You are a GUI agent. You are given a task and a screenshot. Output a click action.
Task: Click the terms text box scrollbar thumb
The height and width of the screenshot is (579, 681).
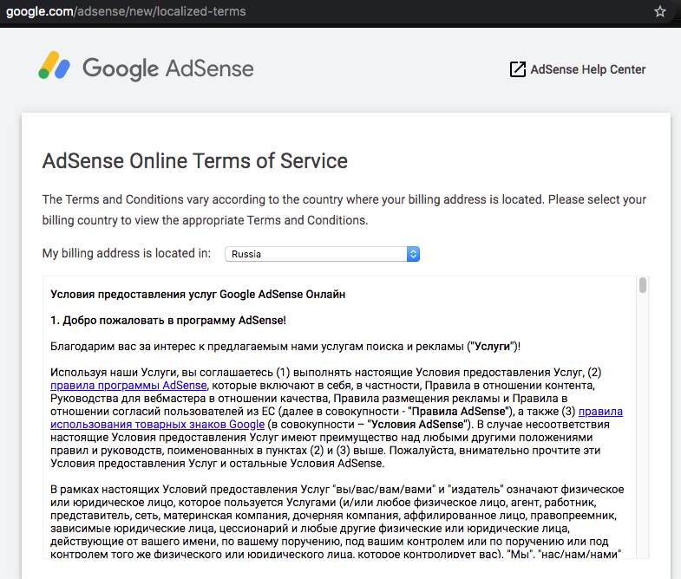tap(643, 285)
